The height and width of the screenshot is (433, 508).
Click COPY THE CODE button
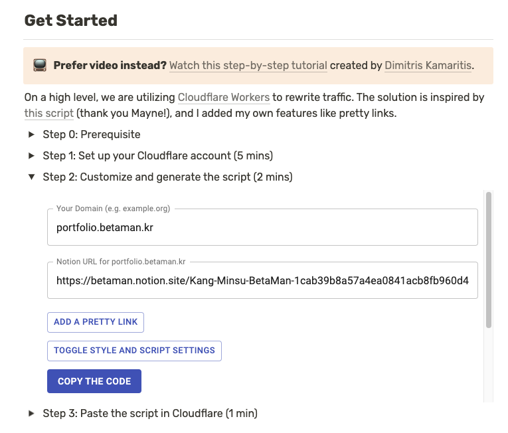pos(94,381)
